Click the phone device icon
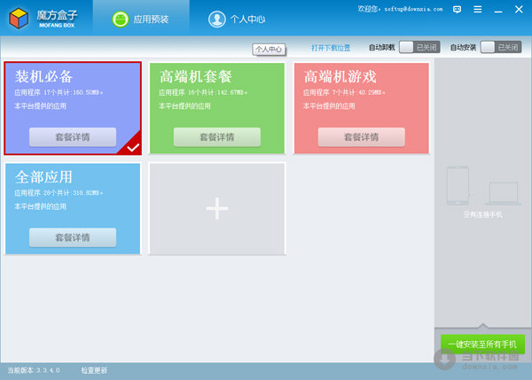Viewport: 532px width, 380px height. [458, 187]
